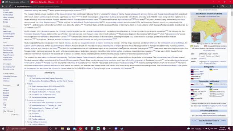Screen dimensions: 233x131
Task: Share this page using the share icon
Action: [214, 7]
